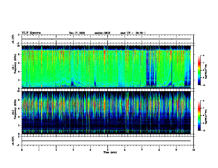
Task: Click time axis tick label "0"
Action: click(x=22, y=150)
